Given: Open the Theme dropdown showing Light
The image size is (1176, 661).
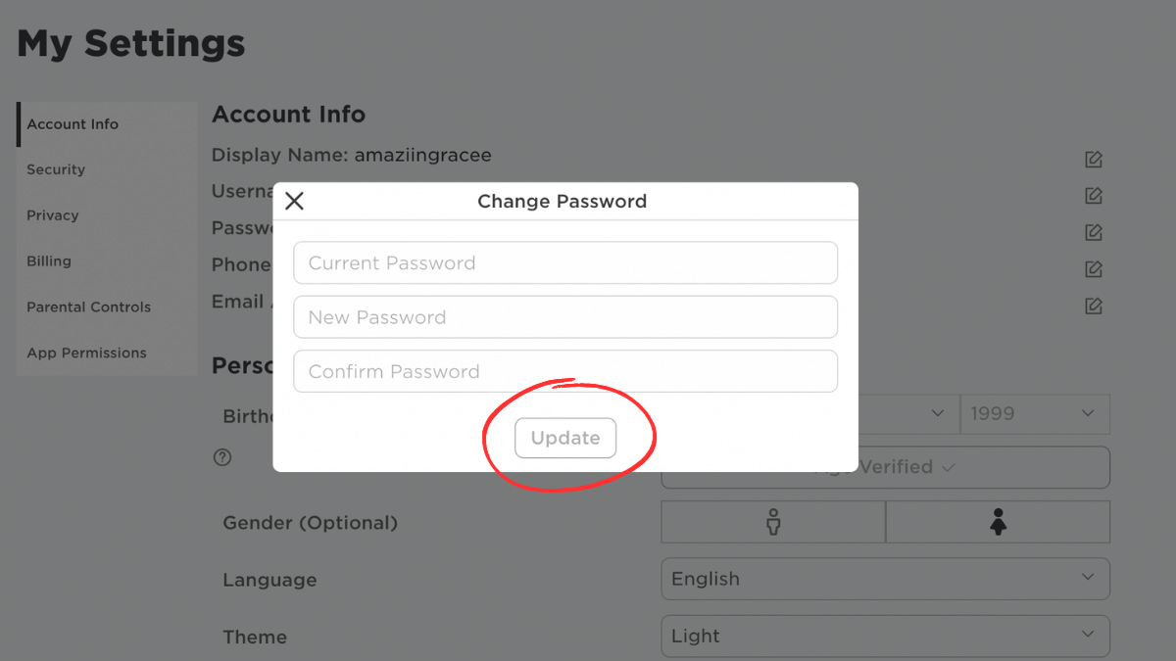Looking at the screenshot, I should click(x=885, y=636).
